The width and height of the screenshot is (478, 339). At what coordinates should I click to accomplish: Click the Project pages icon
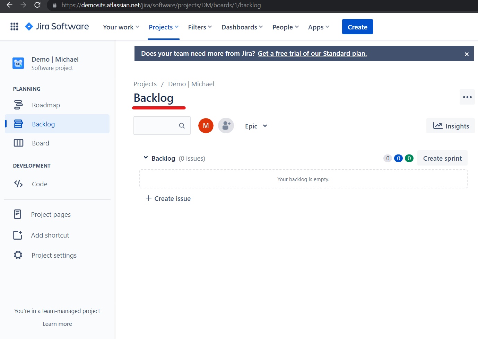[x=17, y=214]
